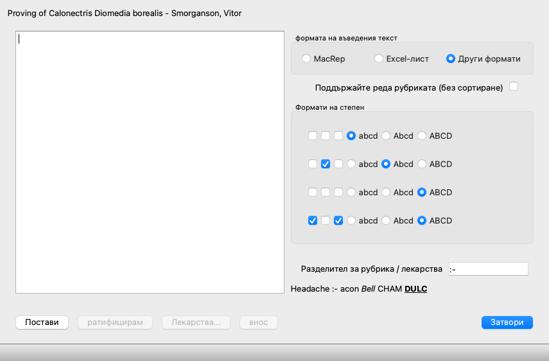The image size is (549, 361).
Task: Uncheck the first checkbox in the fourth grade row
Action: click(x=313, y=220)
